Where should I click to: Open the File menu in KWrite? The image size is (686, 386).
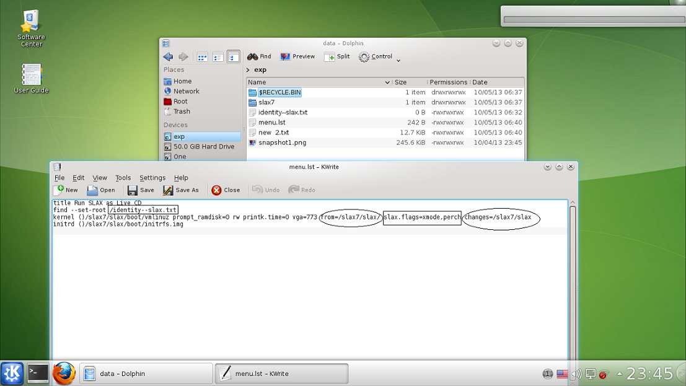tap(59, 178)
